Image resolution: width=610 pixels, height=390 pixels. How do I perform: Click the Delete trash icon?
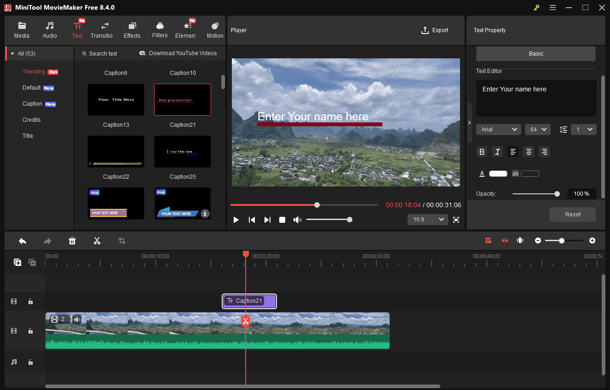pos(72,240)
